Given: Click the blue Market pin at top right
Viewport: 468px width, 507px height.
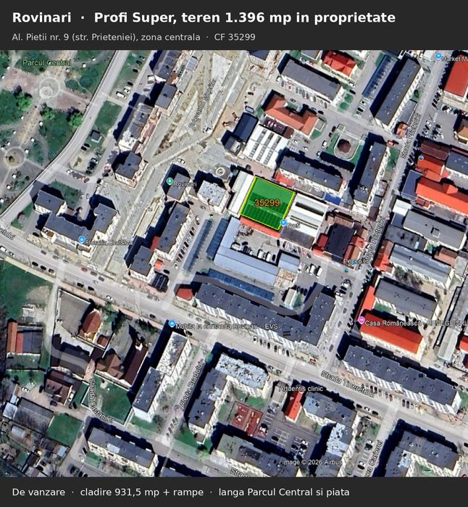Looking at the screenshot, I should 438,57.
